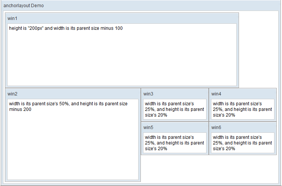Focus the description text inside win5
The height and width of the screenshot is (186, 282).
174,143
